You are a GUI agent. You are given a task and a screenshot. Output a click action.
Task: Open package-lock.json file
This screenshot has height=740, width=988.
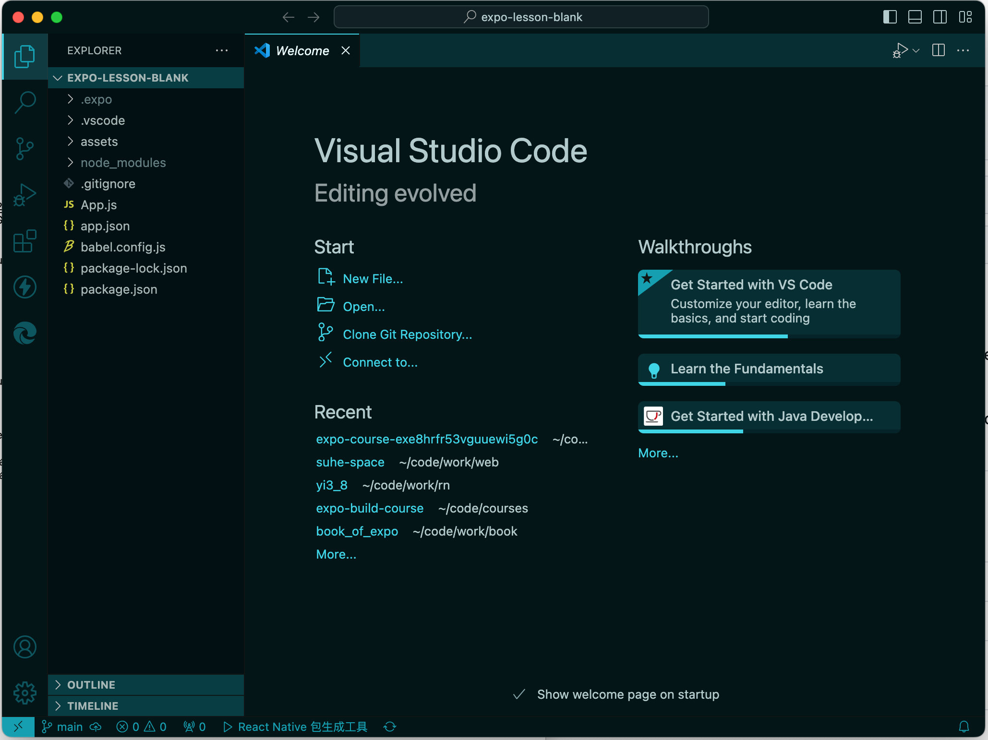coord(146,268)
